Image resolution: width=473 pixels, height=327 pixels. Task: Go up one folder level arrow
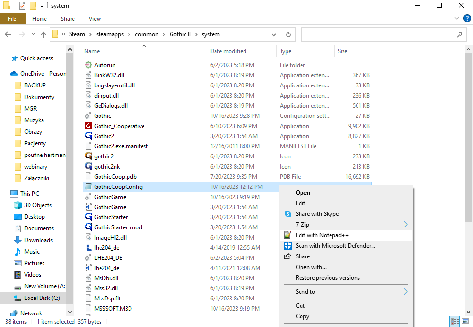tap(43, 34)
